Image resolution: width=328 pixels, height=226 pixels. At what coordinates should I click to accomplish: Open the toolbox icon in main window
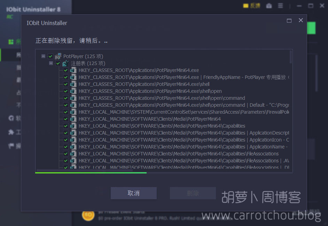(269, 6)
